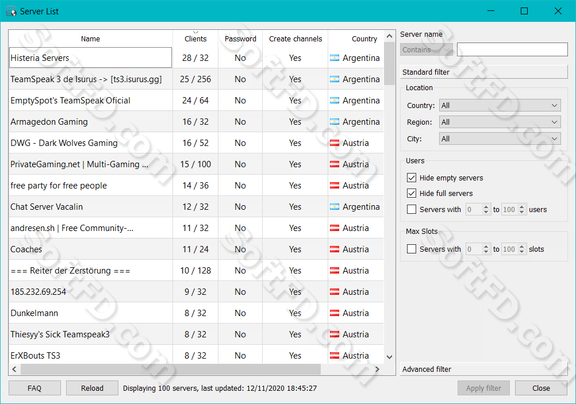Click the Apply filter button
Image resolution: width=576 pixels, height=404 pixels.
[483, 388]
